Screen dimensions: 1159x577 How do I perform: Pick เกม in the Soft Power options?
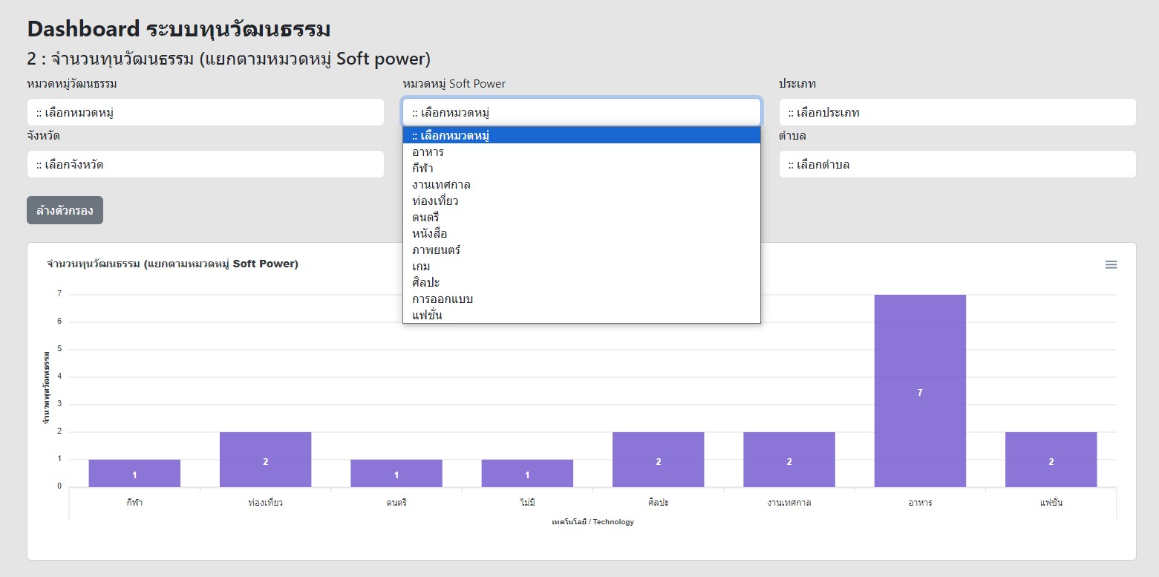pyautogui.click(x=422, y=267)
